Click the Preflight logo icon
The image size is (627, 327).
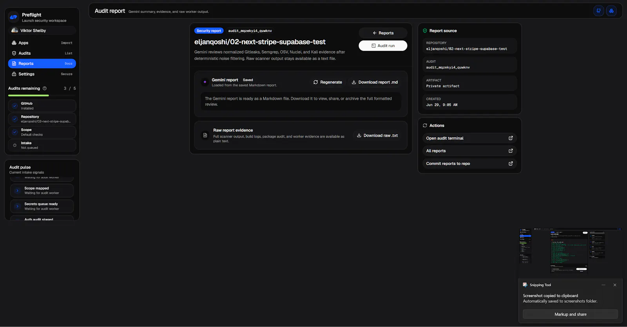(14, 17)
